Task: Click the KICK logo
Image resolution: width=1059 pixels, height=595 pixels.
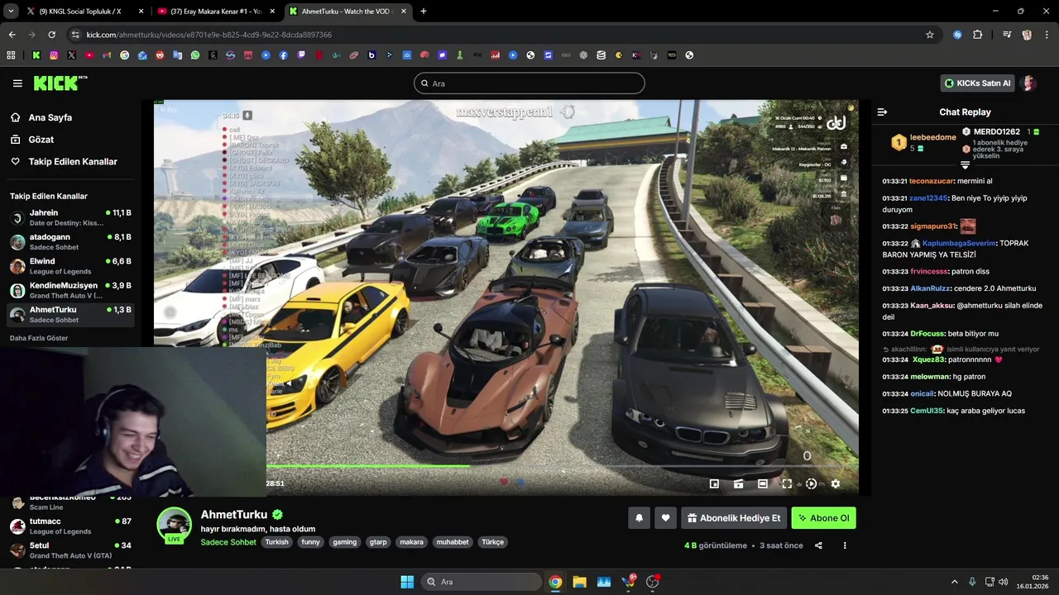Action: [60, 83]
